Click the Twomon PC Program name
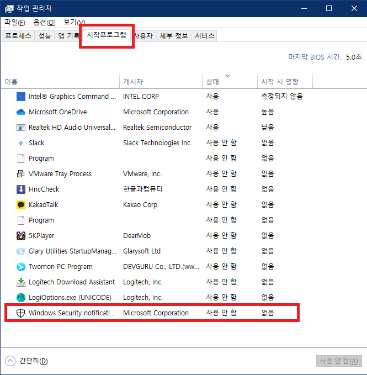The width and height of the screenshot is (367, 375). point(61,266)
